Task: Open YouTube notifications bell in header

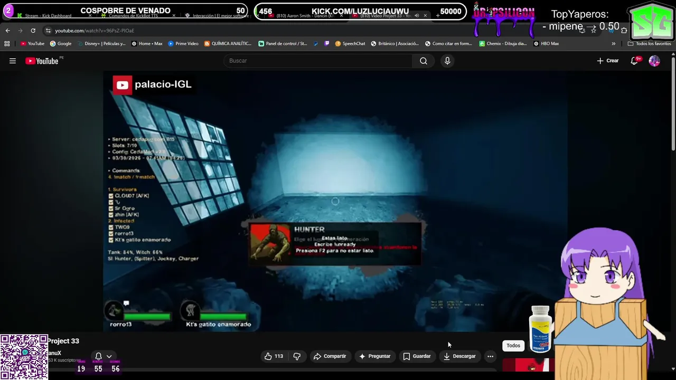Action: [634, 61]
